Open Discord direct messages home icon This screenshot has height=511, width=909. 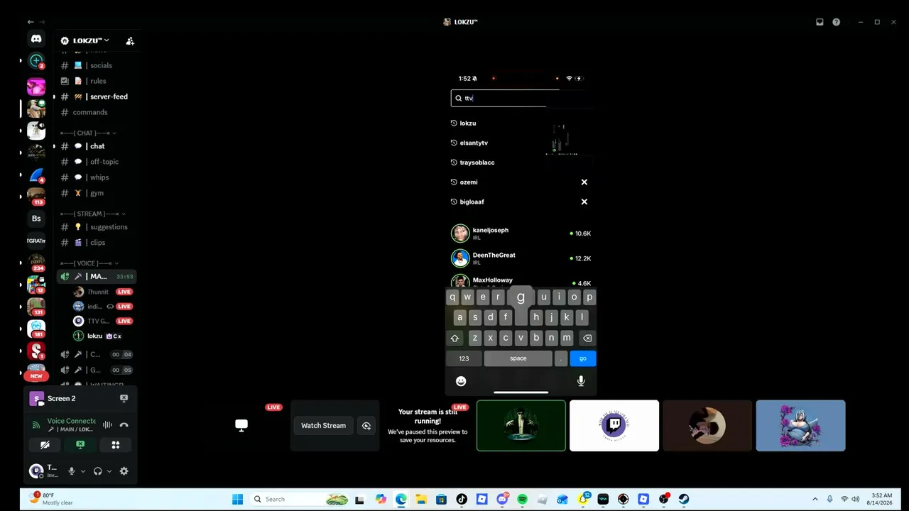[x=36, y=39]
